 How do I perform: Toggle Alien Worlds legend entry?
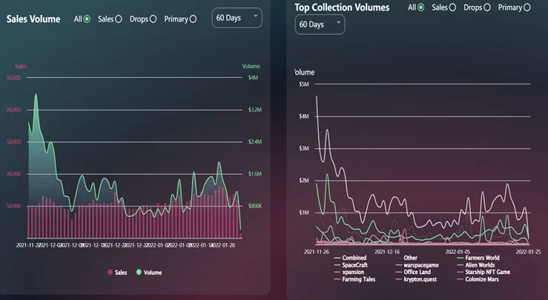click(481, 264)
